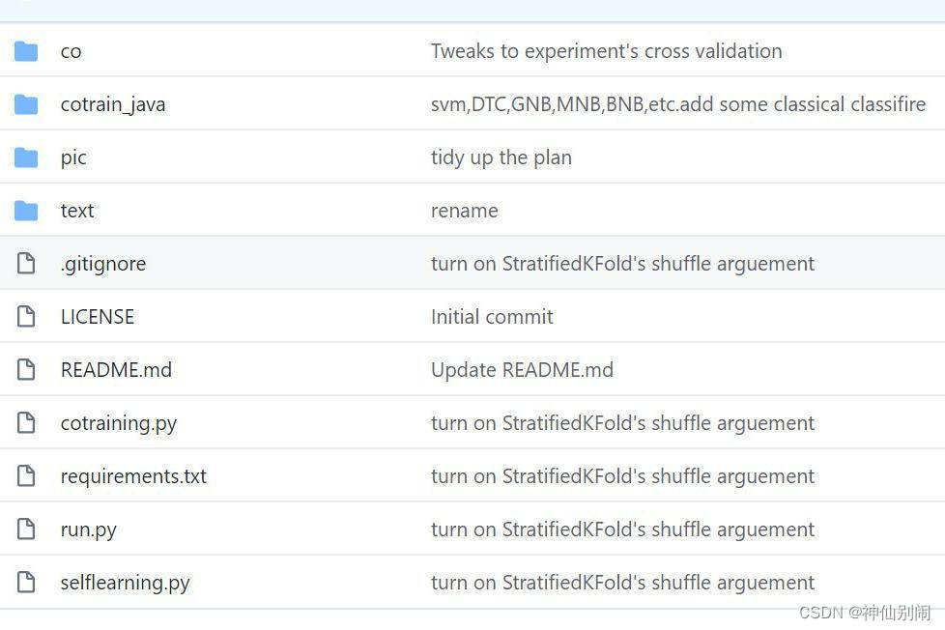Image resolution: width=945 pixels, height=630 pixels.
Task: Open the cotrain_java directory
Action: pos(112,104)
